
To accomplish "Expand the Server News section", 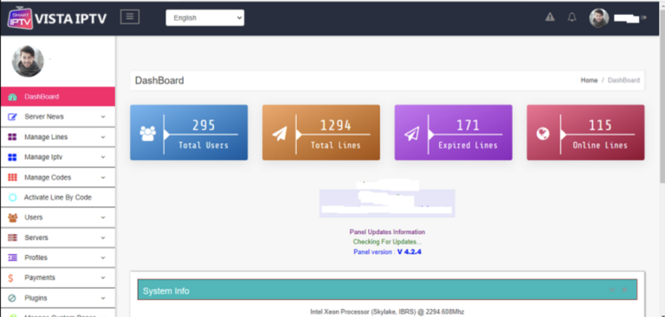I will (x=58, y=117).
